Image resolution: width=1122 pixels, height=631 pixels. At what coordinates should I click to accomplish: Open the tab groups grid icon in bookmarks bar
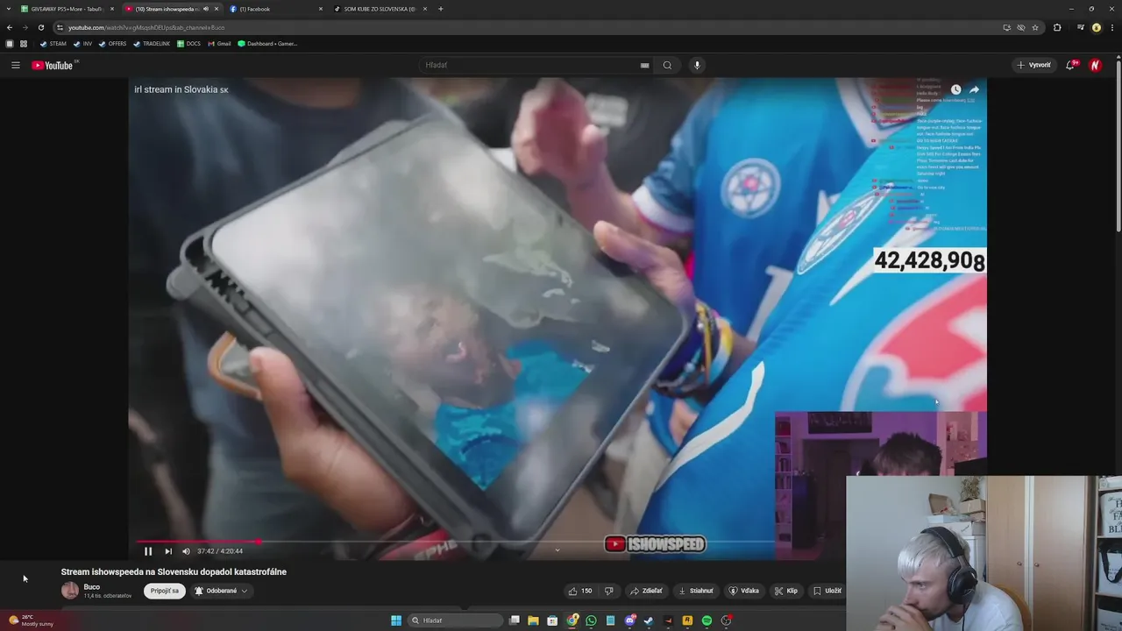click(x=24, y=43)
